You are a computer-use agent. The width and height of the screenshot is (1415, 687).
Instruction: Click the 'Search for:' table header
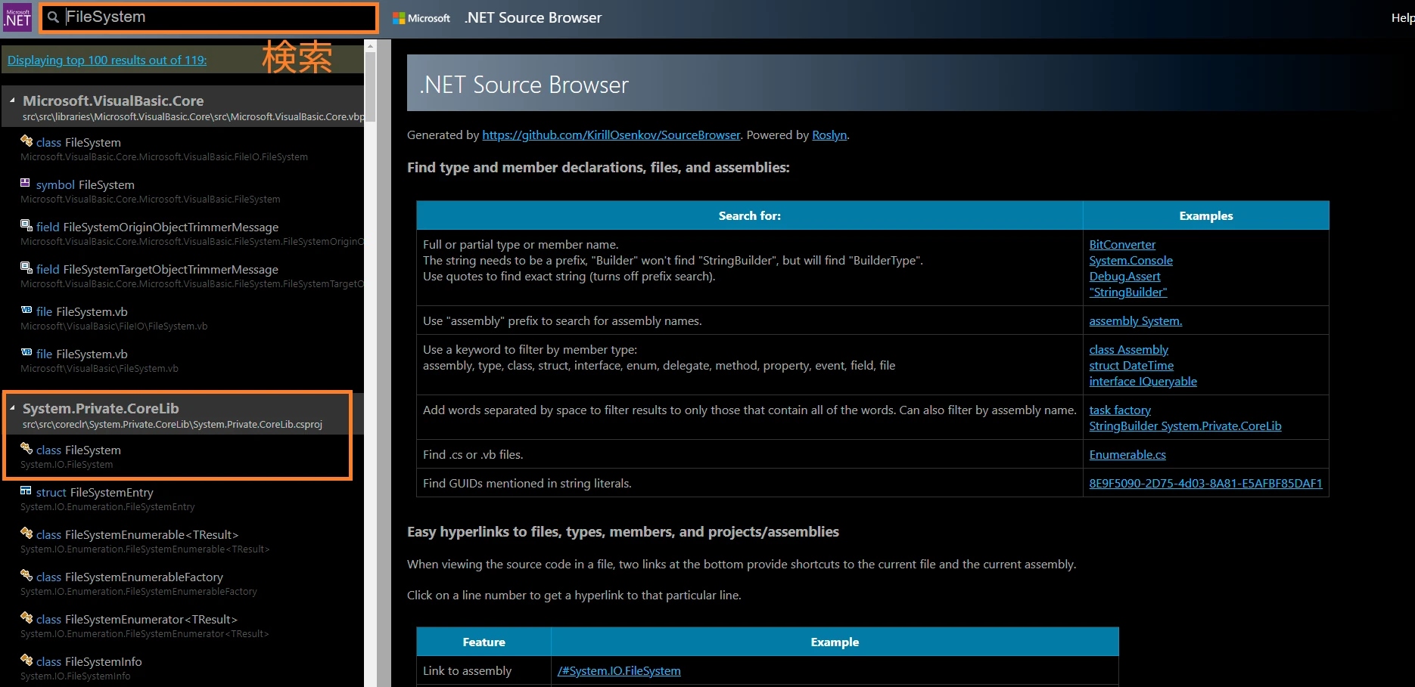[749, 215]
